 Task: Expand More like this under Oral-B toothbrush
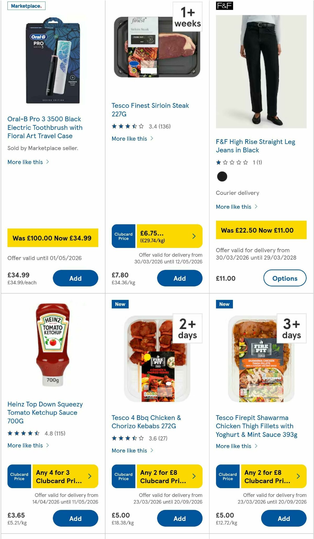(x=25, y=162)
